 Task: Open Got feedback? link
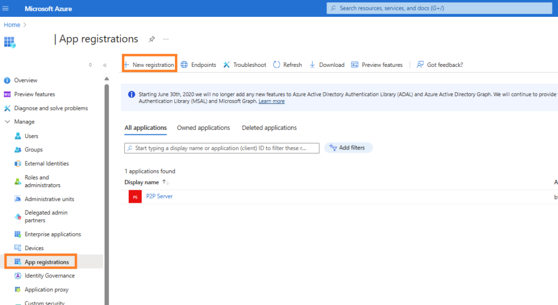click(x=445, y=65)
